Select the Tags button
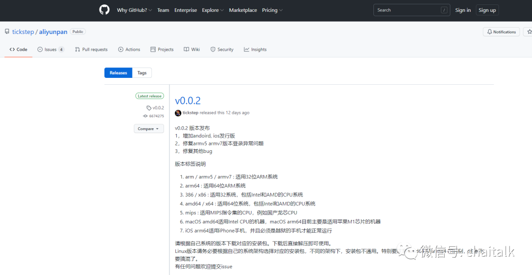Image resolution: width=532 pixels, height=275 pixels. [x=142, y=72]
